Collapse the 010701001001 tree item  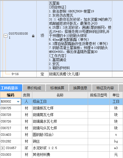[5, 36]
